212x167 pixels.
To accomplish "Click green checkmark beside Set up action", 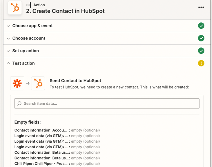I will [x=201, y=51].
